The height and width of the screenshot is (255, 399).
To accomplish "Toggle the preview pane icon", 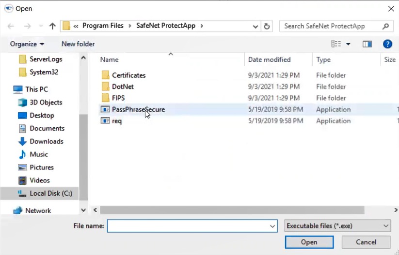I will [367, 44].
